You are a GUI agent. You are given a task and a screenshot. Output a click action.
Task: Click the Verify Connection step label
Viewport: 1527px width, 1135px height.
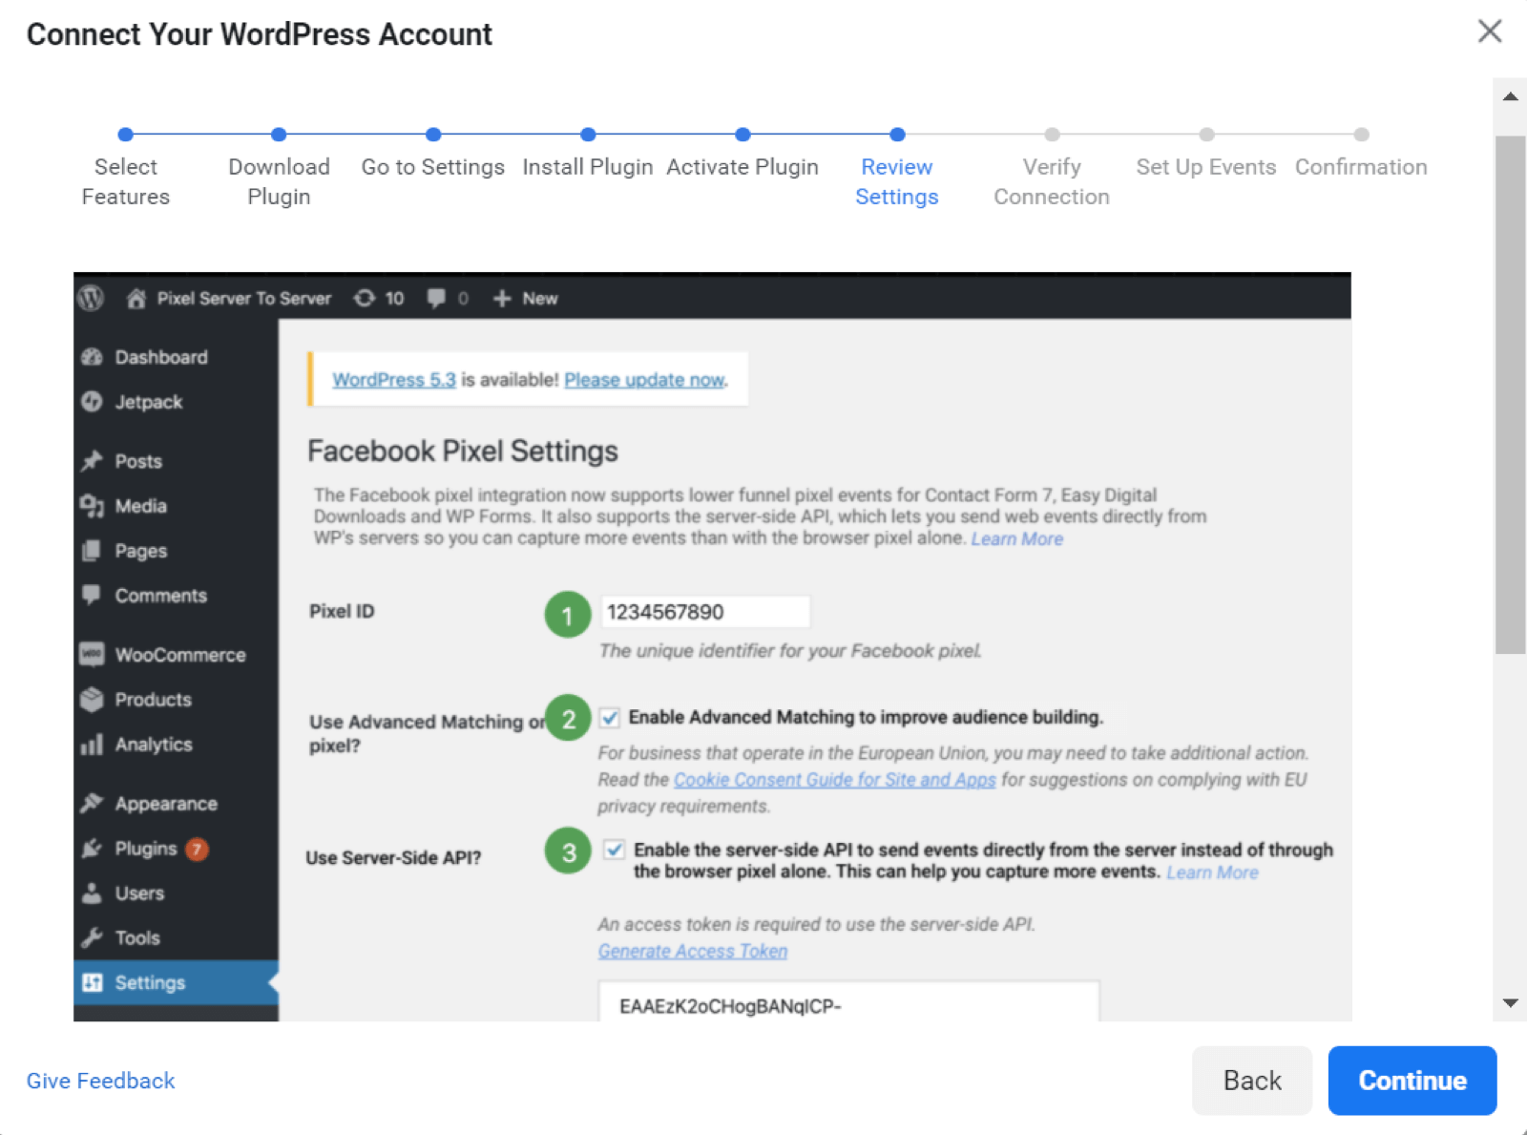pos(1052,180)
